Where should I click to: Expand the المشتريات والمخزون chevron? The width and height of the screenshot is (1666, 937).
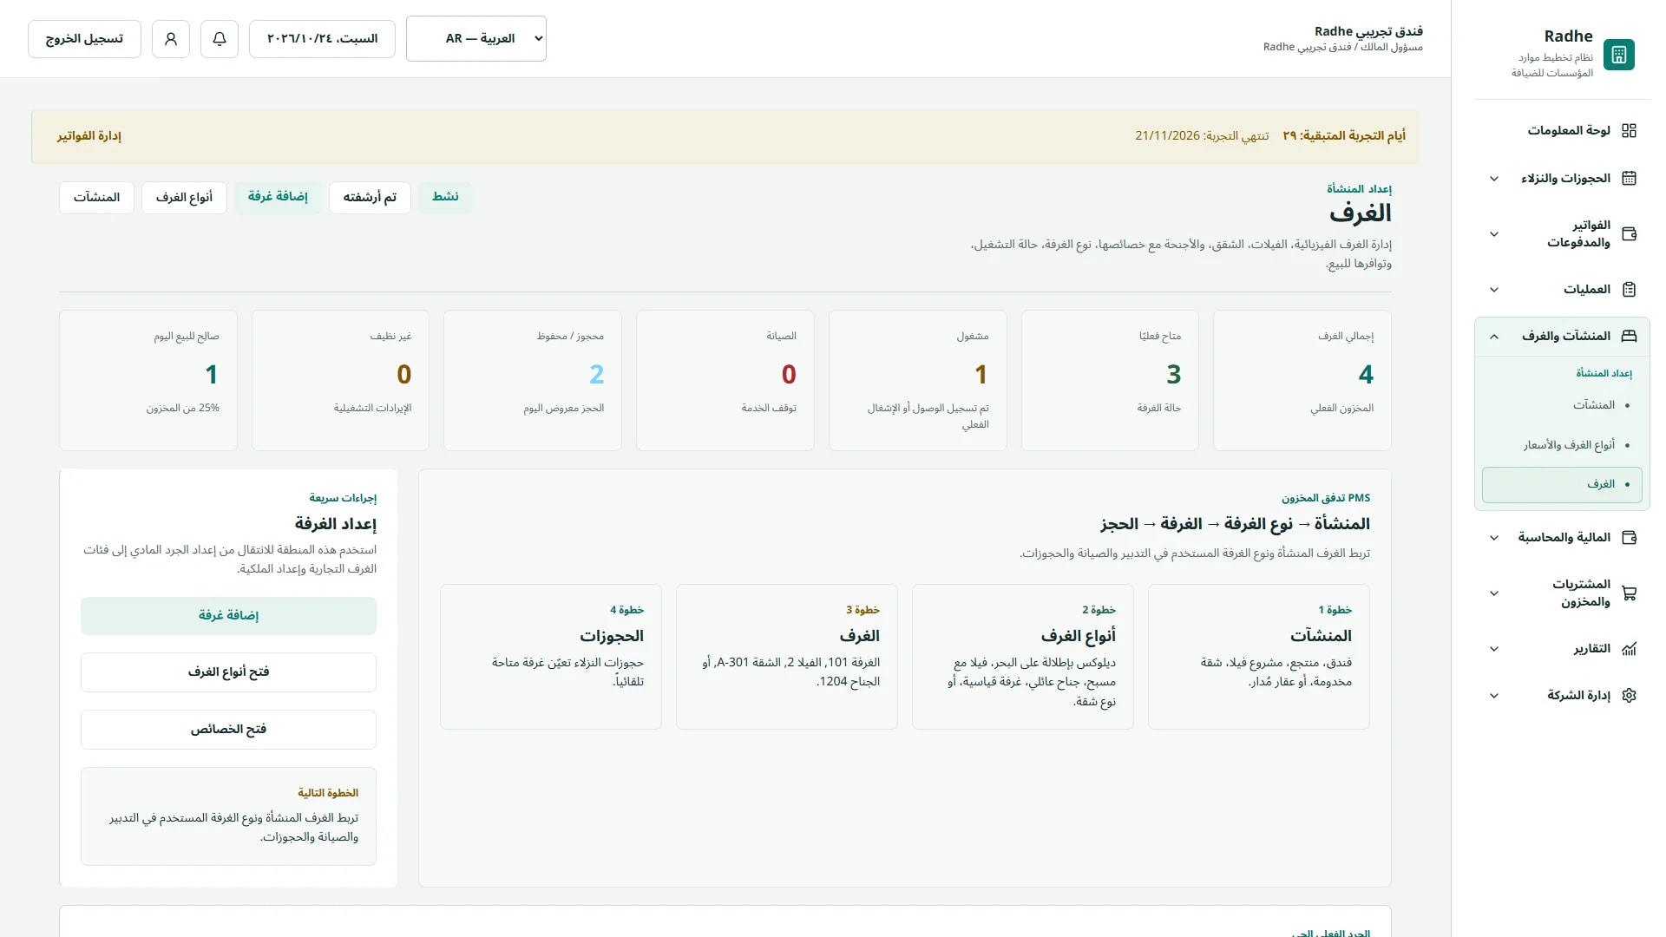[x=1494, y=593]
